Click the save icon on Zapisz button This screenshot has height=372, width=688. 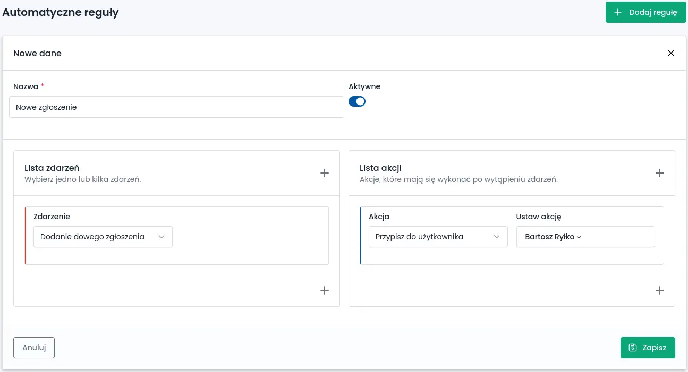tap(633, 348)
